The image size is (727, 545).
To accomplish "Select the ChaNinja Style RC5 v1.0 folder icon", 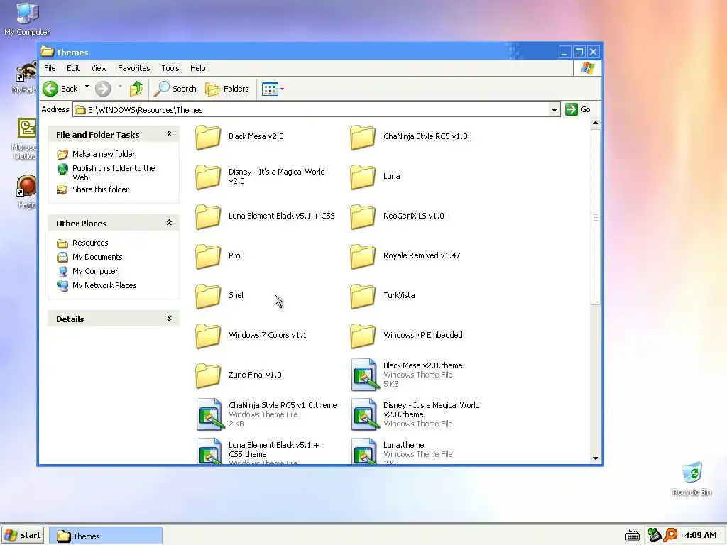I will coord(363,137).
